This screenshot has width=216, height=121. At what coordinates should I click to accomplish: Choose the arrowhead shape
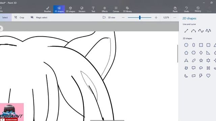click(186, 61)
